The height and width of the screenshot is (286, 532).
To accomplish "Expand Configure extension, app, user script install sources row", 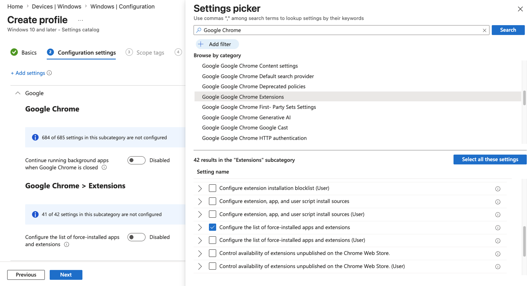I will [200, 201].
